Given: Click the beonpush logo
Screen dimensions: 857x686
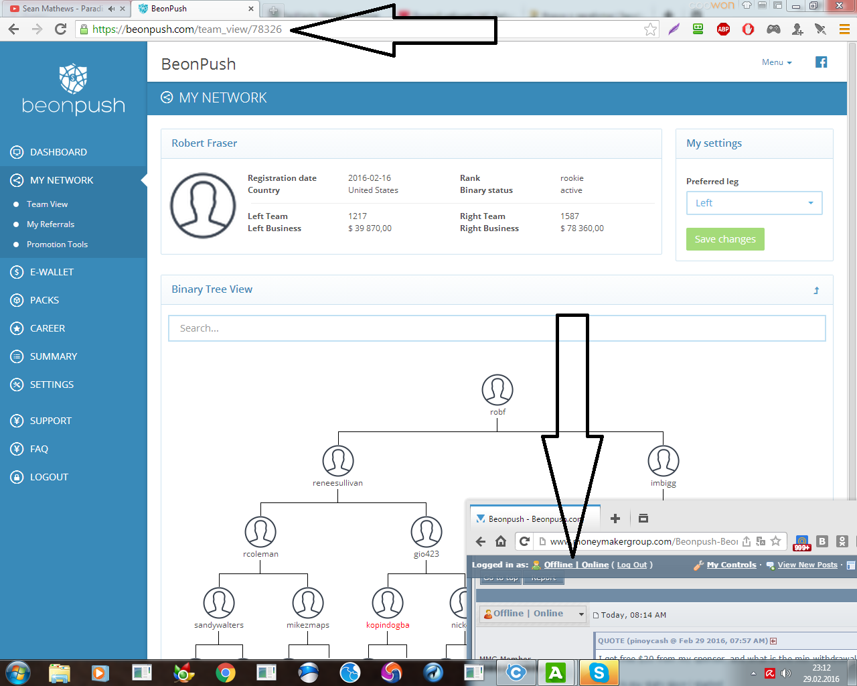Looking at the screenshot, I should point(74,89).
